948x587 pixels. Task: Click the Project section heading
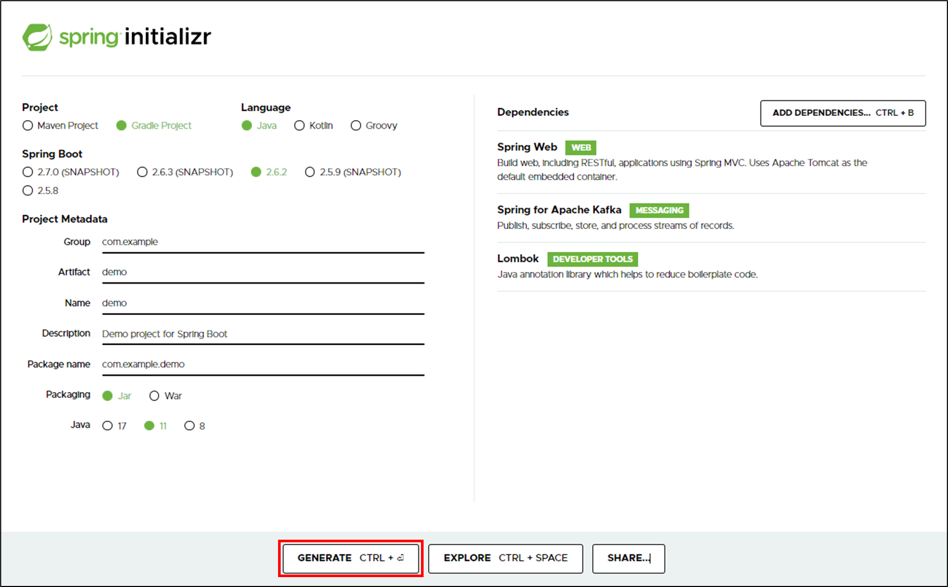(x=40, y=108)
